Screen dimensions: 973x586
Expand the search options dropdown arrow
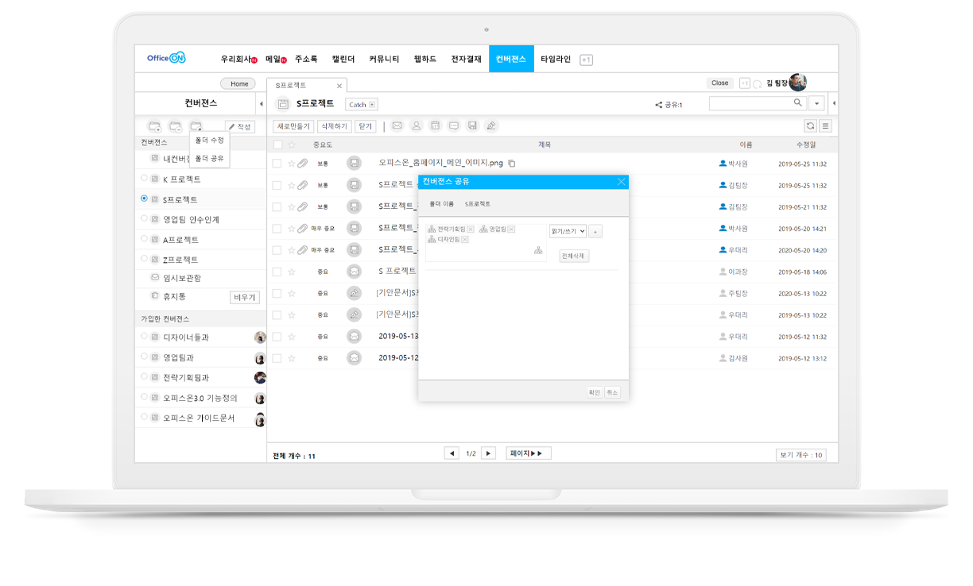[x=817, y=104]
